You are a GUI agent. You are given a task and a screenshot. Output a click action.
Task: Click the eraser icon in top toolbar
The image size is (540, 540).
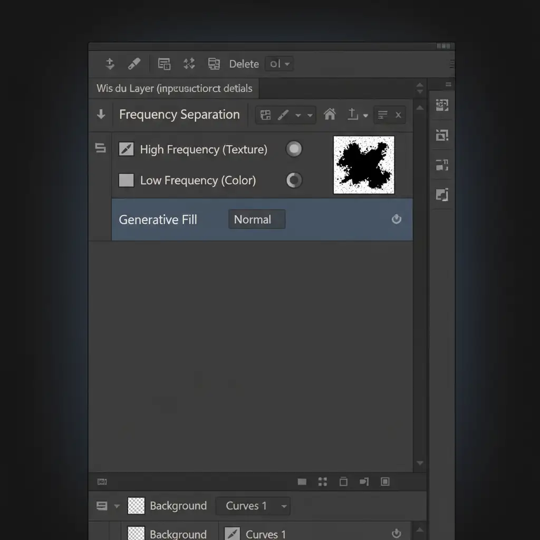(x=134, y=64)
